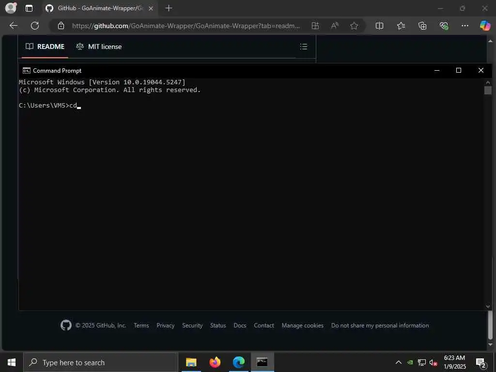Click Command Prompt scrollbar thumb
Image resolution: width=496 pixels, height=372 pixels.
488,90
